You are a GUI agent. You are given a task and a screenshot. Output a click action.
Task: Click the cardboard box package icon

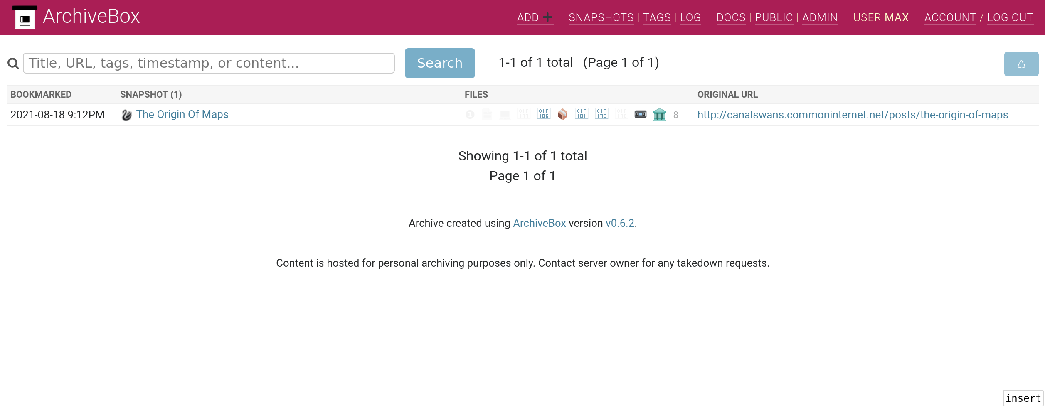[x=562, y=114]
